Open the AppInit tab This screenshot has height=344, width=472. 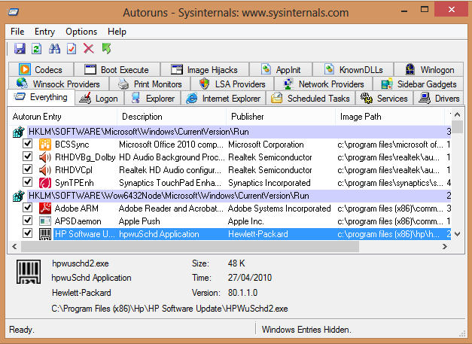click(281, 69)
